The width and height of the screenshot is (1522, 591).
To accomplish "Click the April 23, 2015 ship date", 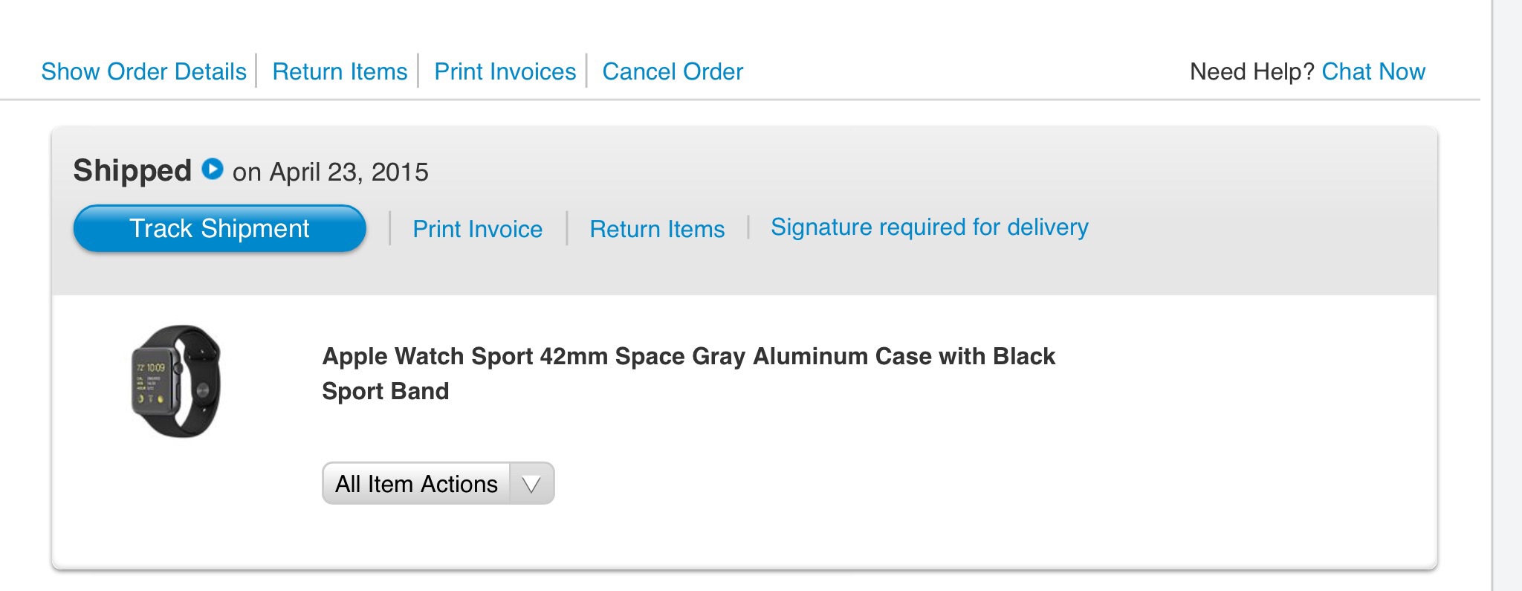I will tap(349, 172).
